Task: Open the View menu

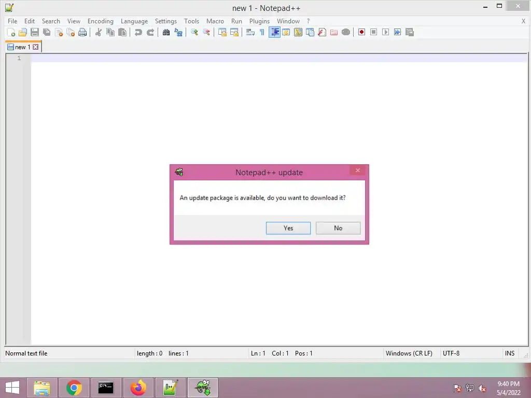Action: 74,21
